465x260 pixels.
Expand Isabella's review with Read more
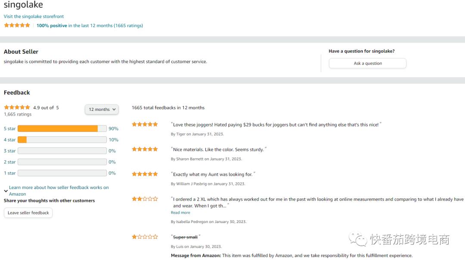click(180, 213)
